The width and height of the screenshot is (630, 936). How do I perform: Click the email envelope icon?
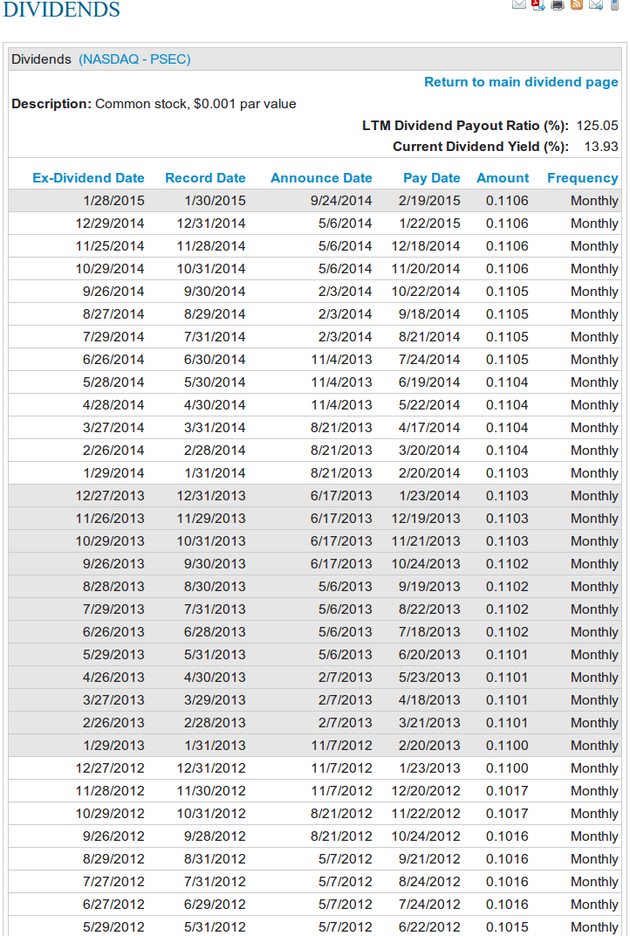click(x=519, y=4)
